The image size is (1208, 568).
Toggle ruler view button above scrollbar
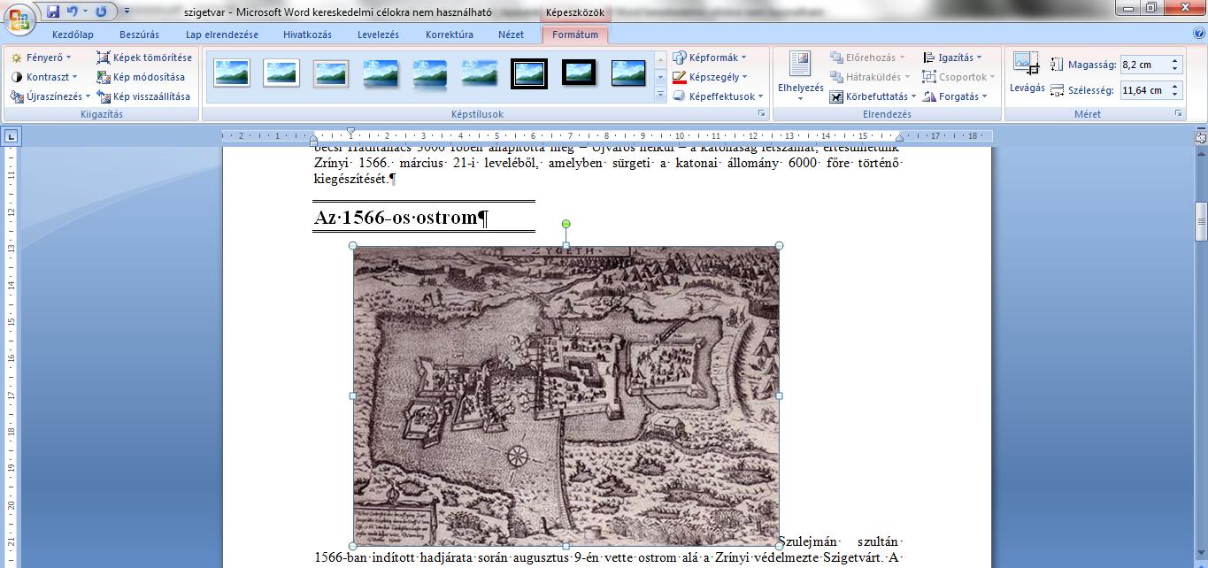pos(1201,137)
